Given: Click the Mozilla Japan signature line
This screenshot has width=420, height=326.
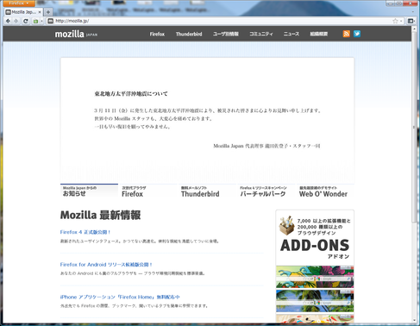Looking at the screenshot, I should (x=266, y=146).
